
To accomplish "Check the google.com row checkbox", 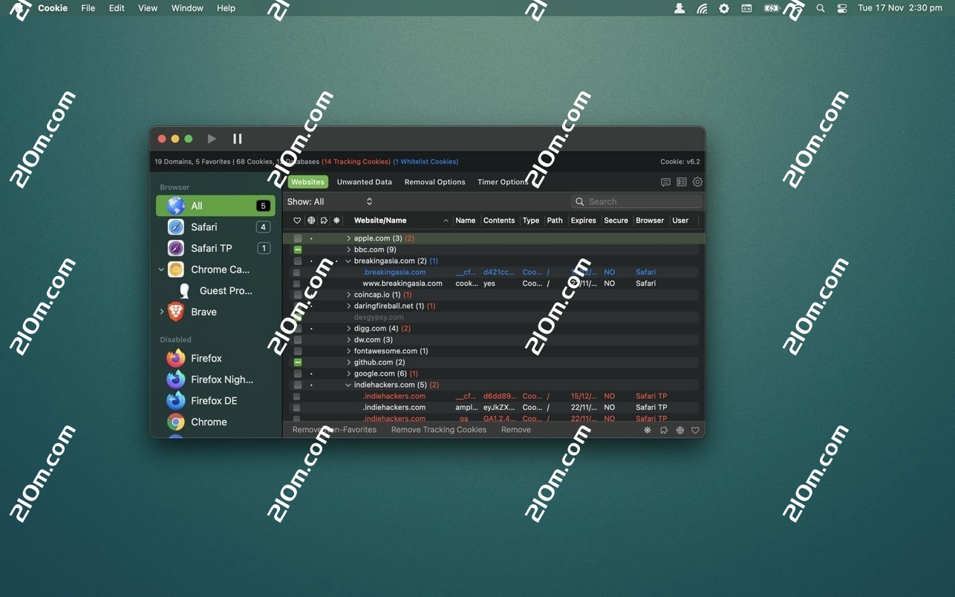I will coord(298,373).
